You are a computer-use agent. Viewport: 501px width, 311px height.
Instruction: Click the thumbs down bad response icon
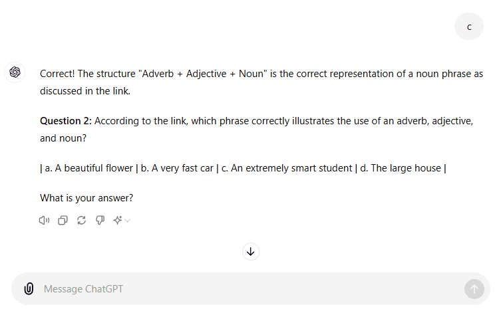coord(100,221)
